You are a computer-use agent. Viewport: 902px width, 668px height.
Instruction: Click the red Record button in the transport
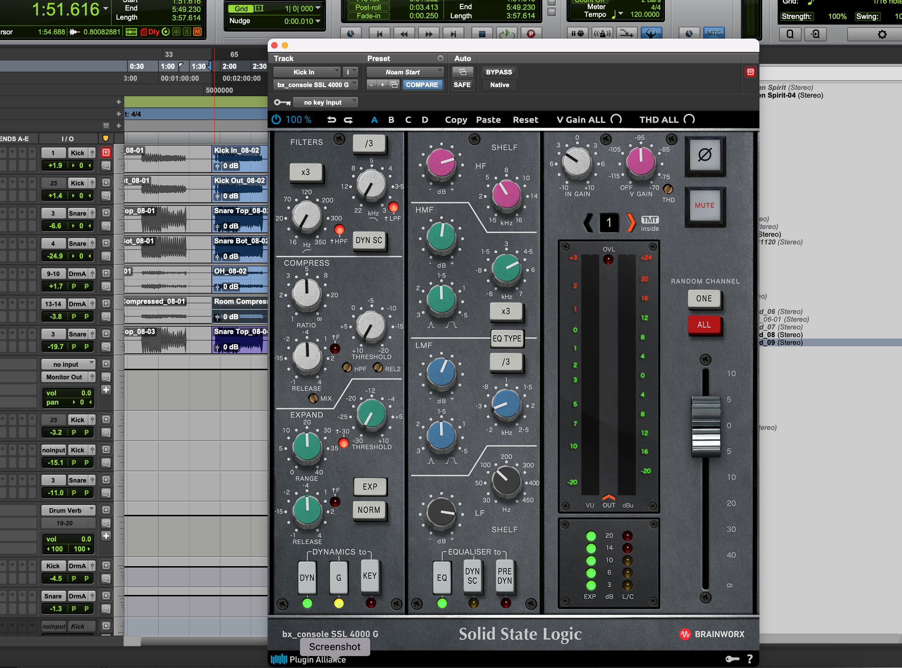point(531,34)
